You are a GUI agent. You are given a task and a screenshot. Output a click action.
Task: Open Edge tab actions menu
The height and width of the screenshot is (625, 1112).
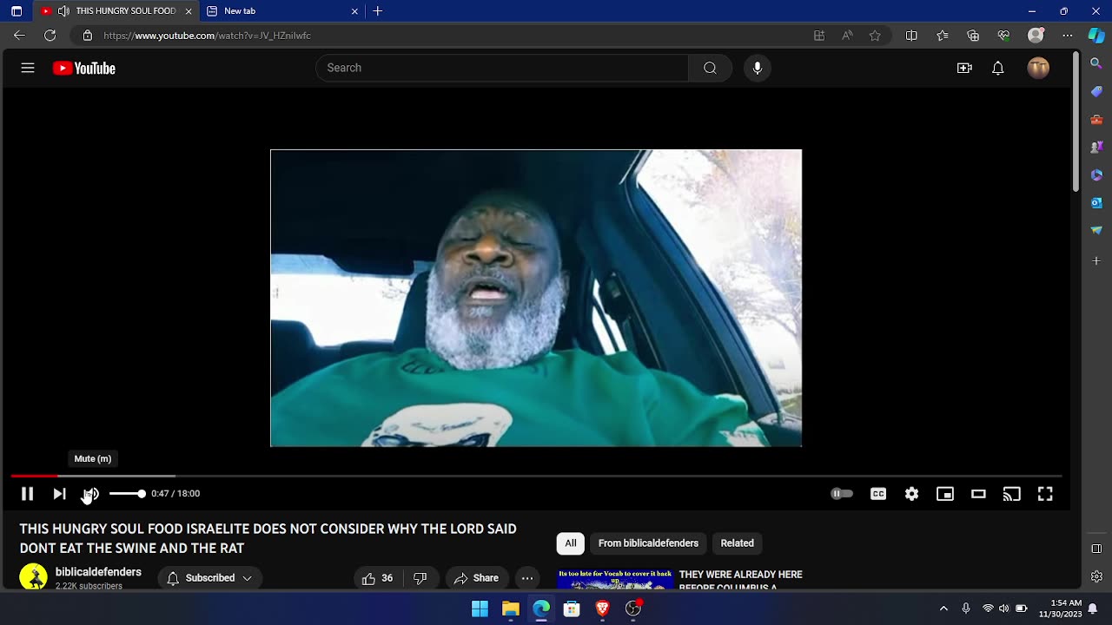17,11
